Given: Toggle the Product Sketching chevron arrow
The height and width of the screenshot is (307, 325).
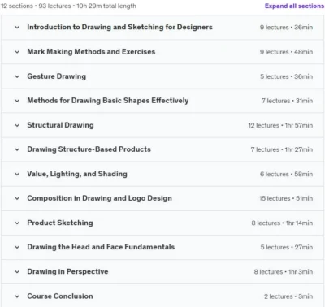Looking at the screenshot, I should pos(17,223).
